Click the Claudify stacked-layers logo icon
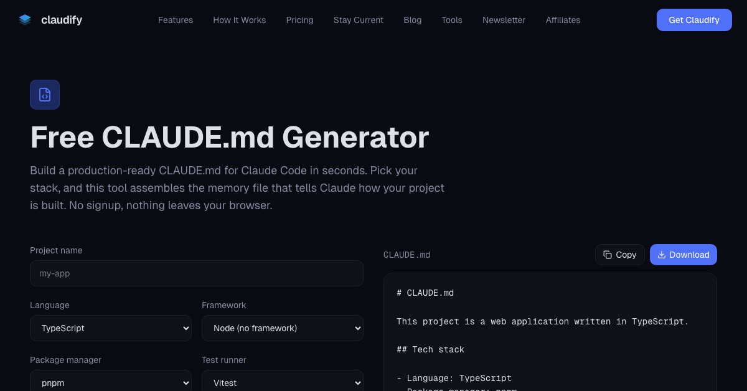The height and width of the screenshot is (391, 747). [25, 20]
